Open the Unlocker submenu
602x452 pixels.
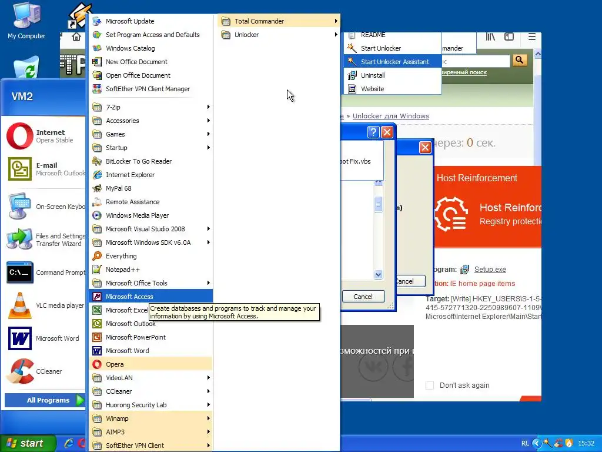pos(279,35)
